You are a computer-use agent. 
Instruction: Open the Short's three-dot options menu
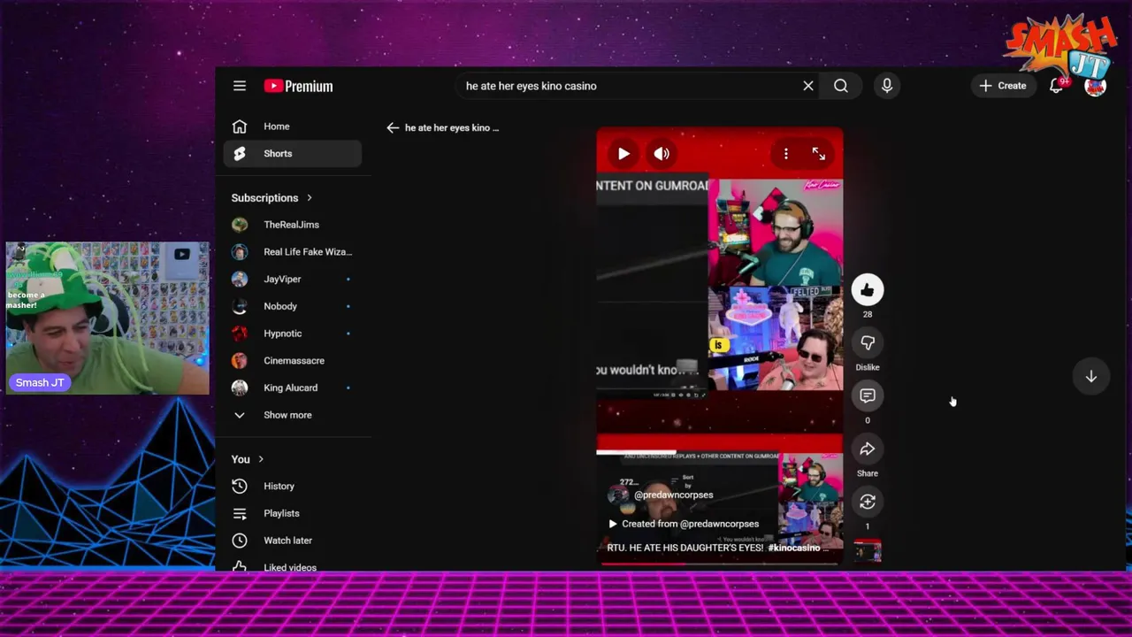point(785,154)
